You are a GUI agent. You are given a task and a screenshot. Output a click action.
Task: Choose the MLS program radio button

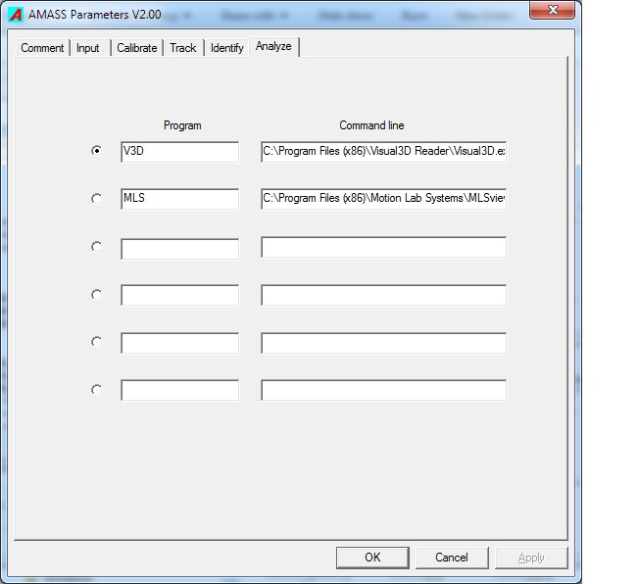click(96, 199)
